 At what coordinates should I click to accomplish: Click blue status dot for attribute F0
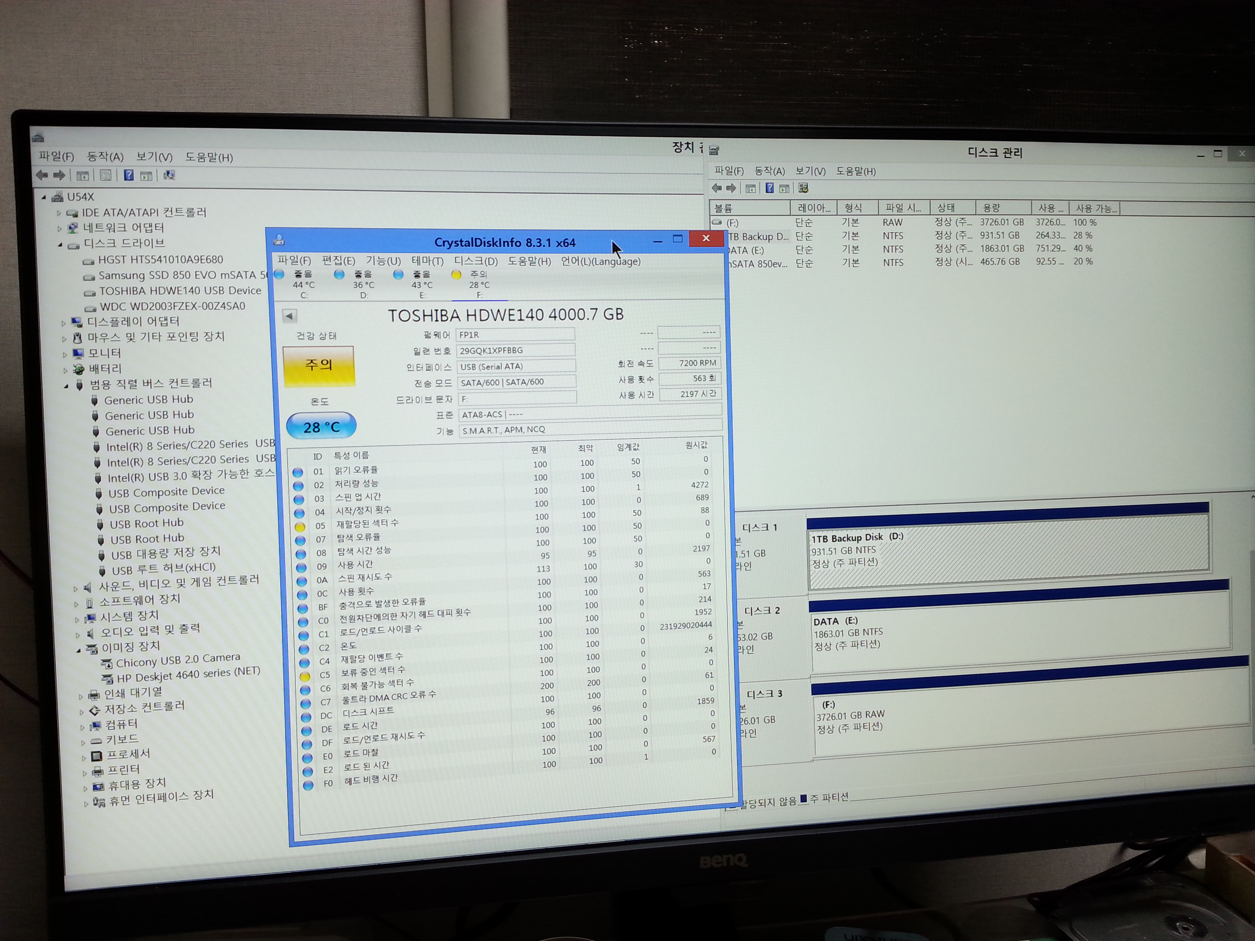tap(308, 785)
